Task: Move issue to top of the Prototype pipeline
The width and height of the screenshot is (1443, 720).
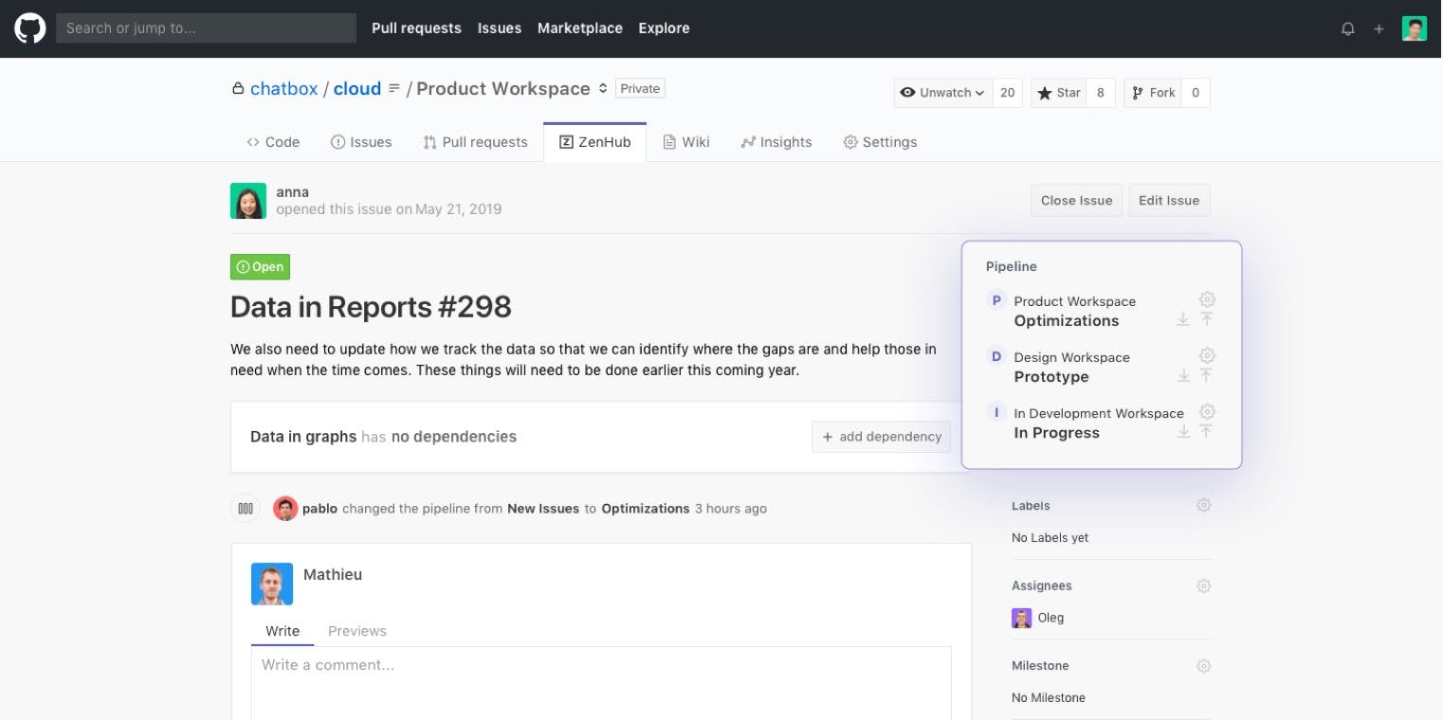Action: point(1207,376)
